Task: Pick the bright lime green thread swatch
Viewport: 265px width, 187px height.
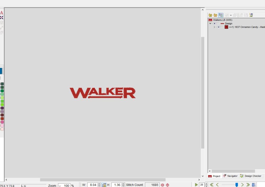Action: click(x=2, y=105)
